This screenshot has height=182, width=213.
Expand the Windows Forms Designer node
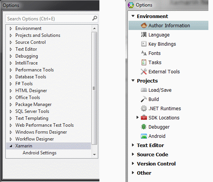point(11,132)
